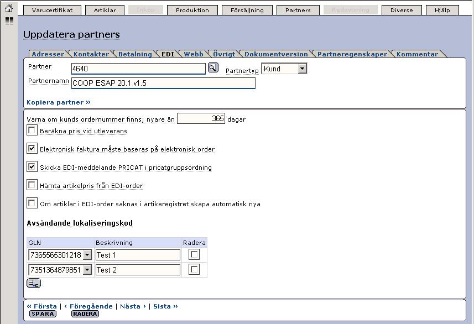
Task: Open the Partnertyp dropdown showing Kund
Action: coord(284,69)
